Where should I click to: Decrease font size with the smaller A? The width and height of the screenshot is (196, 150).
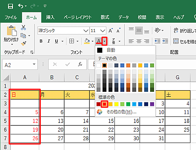click(119, 30)
